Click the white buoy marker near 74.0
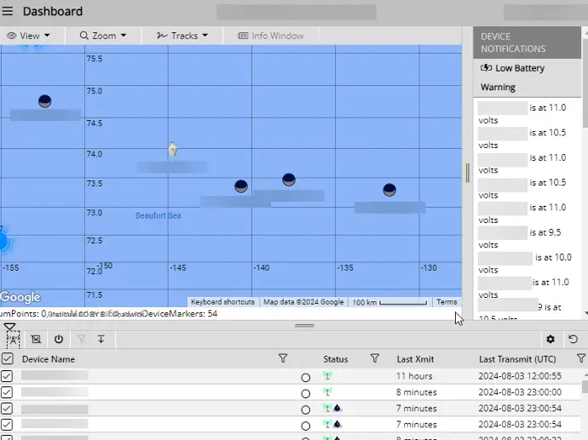 pos(172,149)
